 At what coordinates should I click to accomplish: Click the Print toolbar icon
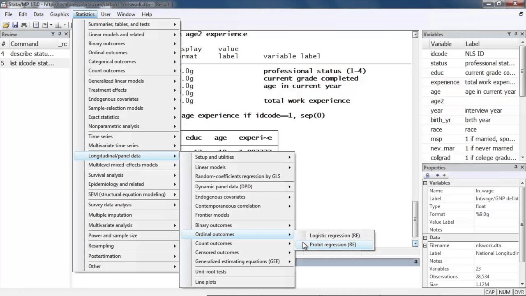coord(24,25)
